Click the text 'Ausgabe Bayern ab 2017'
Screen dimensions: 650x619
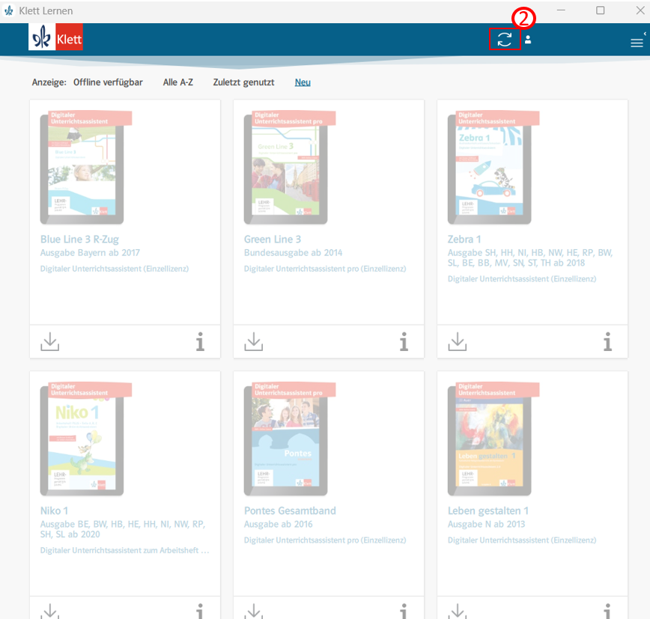click(90, 253)
